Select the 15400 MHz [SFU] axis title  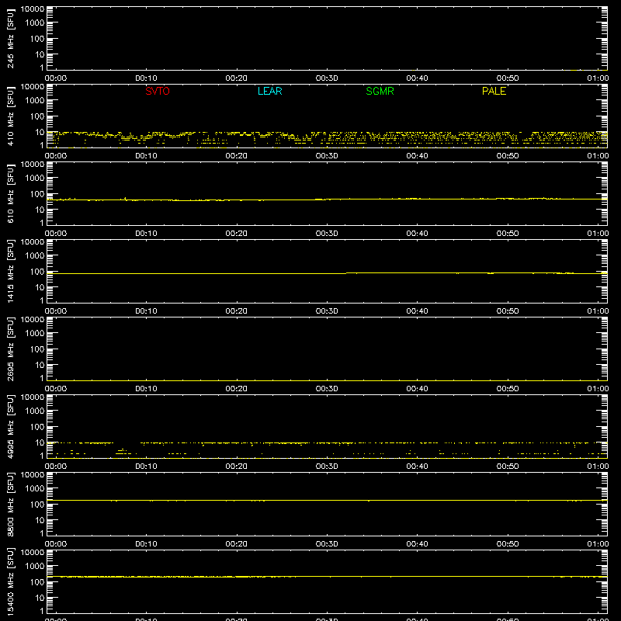(10, 581)
